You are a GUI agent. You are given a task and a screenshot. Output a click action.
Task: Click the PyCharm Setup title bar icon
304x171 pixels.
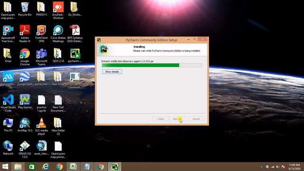point(99,40)
